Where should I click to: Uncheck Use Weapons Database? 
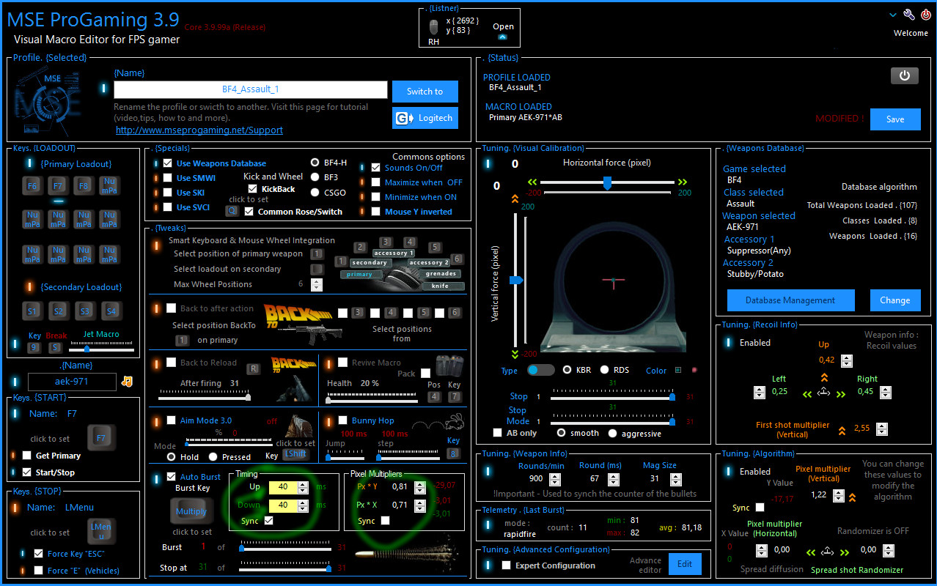pyautogui.click(x=168, y=163)
